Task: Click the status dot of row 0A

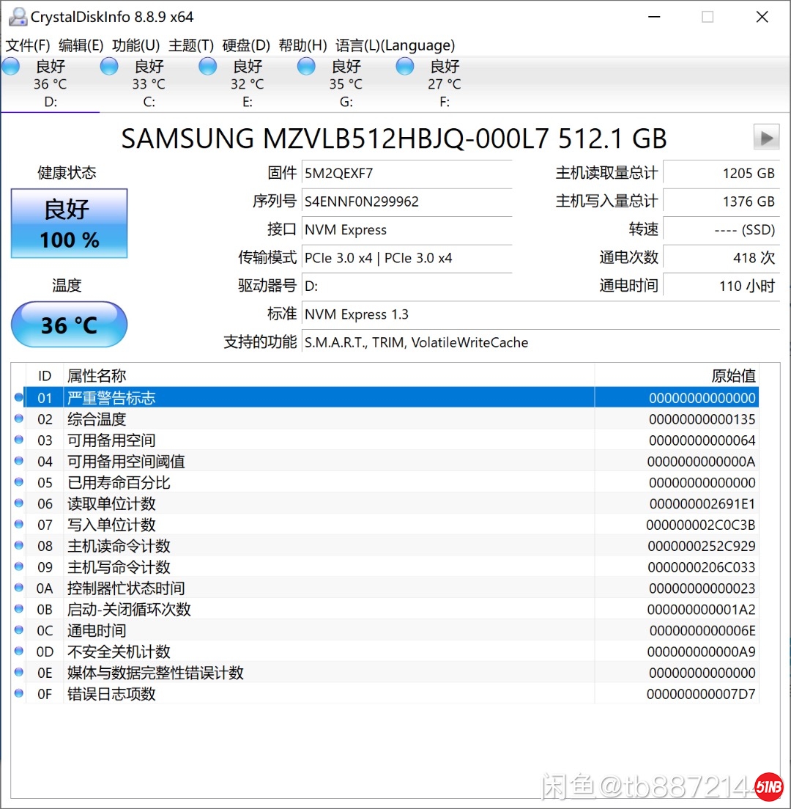Action: tap(18, 588)
